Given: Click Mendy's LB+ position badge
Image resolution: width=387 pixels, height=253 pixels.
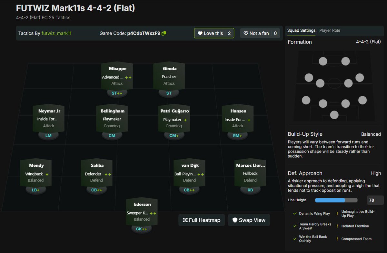Looking at the screenshot, I should (x=35, y=190).
